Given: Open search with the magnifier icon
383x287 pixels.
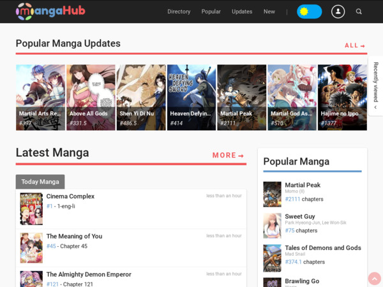Looking at the screenshot, I should [359, 11].
